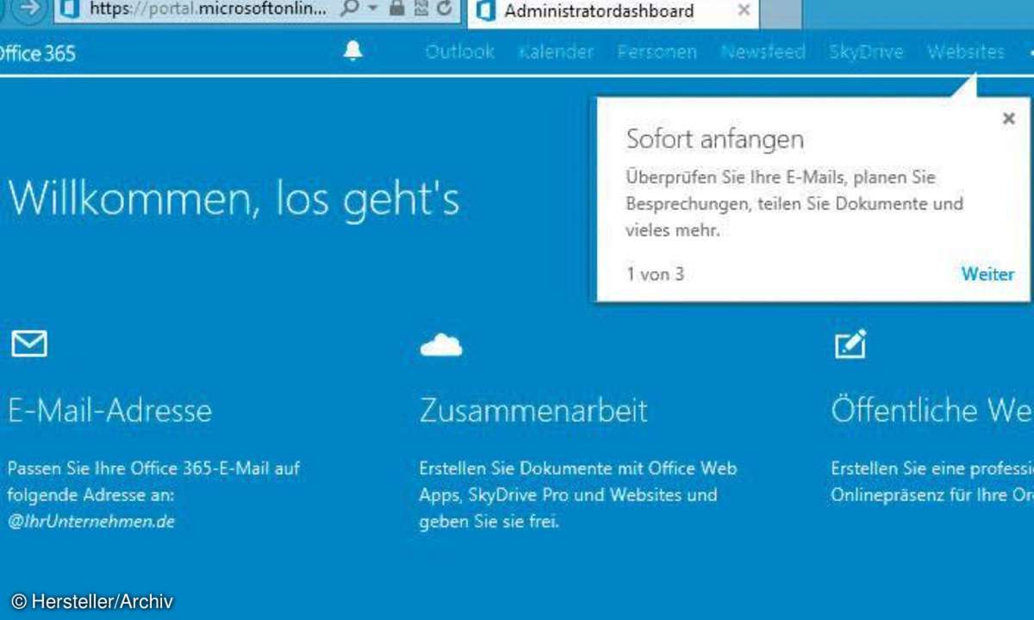Click the padlock security icon
This screenshot has width=1034, height=620.
point(396,9)
